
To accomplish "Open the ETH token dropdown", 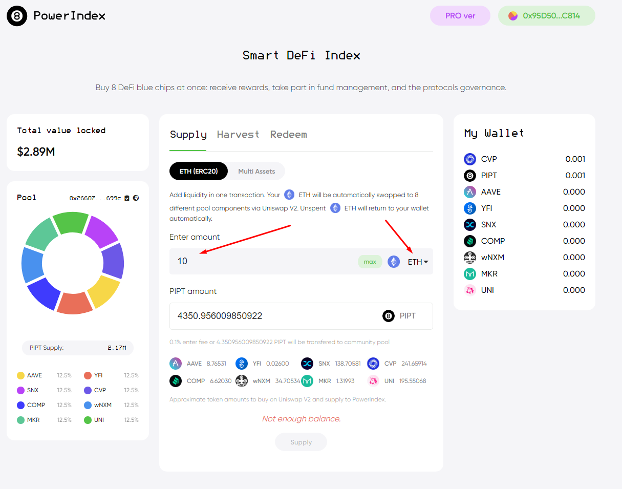I will (418, 262).
